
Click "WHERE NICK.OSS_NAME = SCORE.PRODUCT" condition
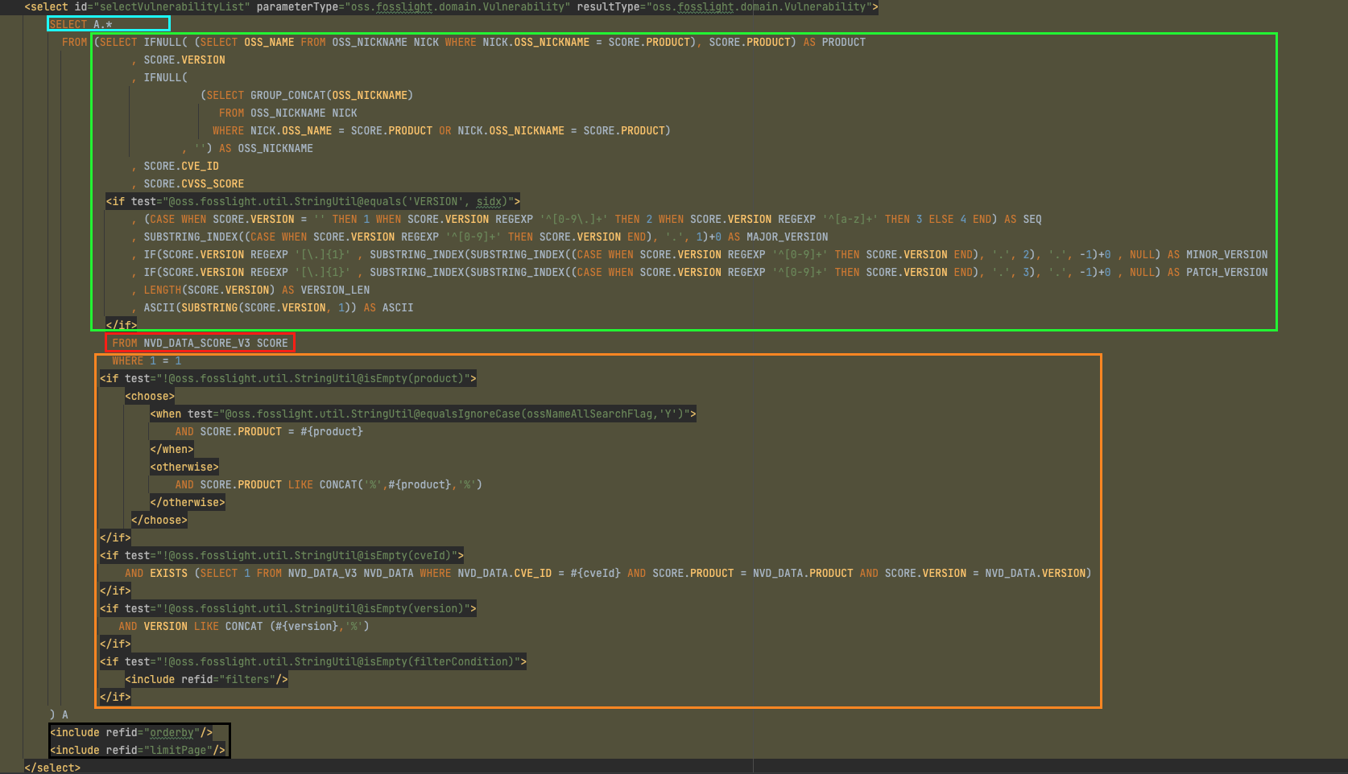[x=322, y=130]
